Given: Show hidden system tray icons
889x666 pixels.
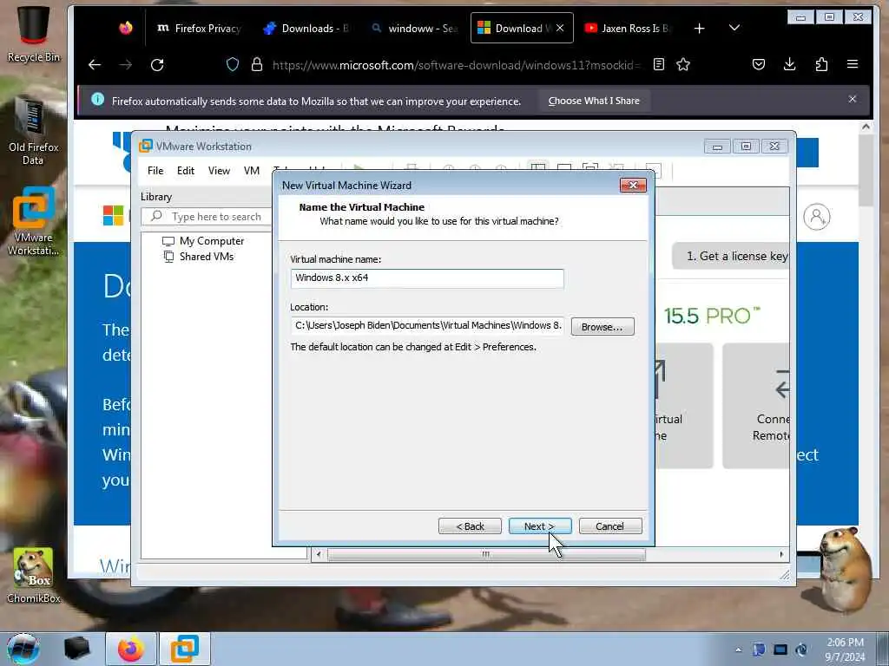Looking at the screenshot, I should pos(738,650).
